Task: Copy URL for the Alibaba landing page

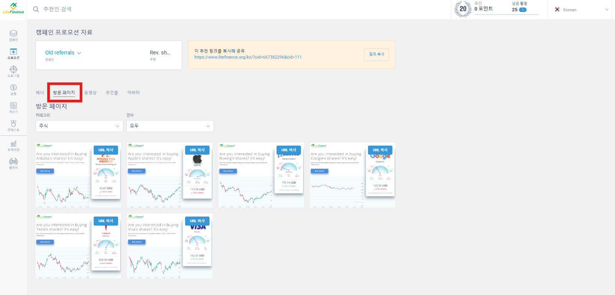Action: (x=106, y=150)
